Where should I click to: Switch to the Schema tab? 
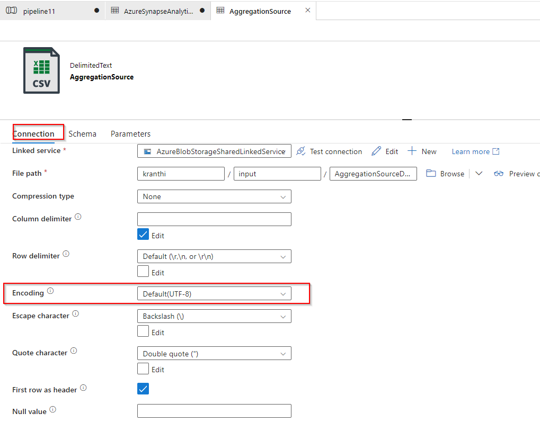point(82,133)
